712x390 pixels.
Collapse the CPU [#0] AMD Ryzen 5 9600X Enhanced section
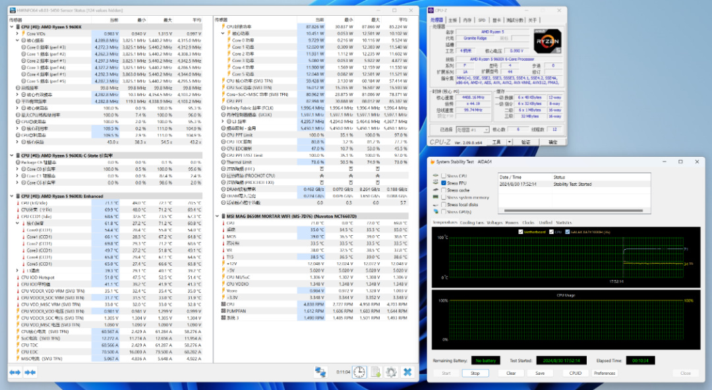pyautogui.click(x=13, y=196)
